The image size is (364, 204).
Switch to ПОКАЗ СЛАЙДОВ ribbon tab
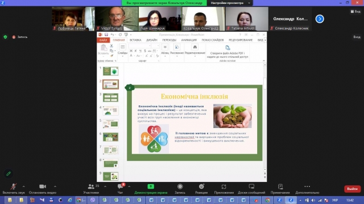click(x=213, y=40)
